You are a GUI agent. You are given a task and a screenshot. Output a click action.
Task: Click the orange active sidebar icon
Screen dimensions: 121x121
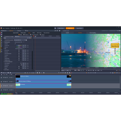point(2,48)
